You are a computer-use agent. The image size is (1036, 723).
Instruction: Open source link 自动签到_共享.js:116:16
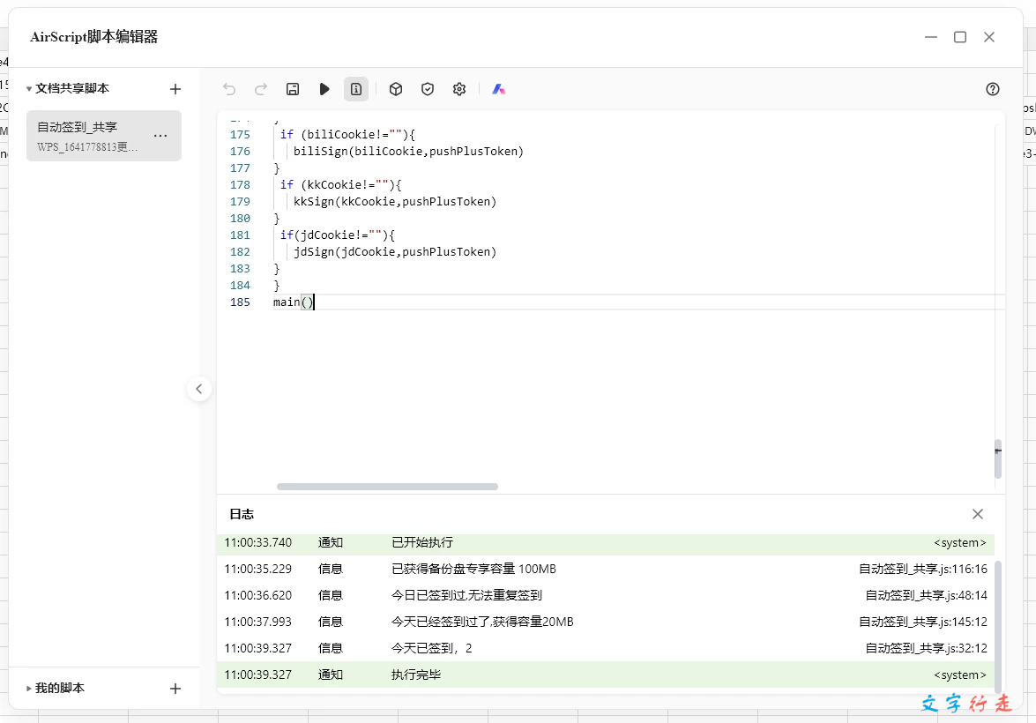[923, 569]
